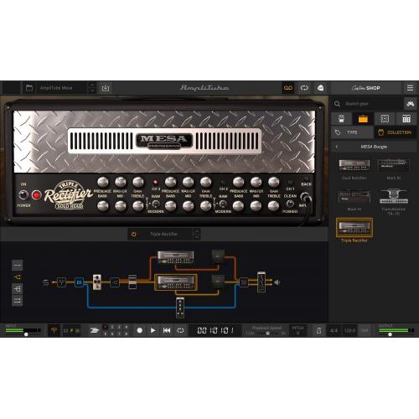
Task: Click the search magnifier icon
Action: (337, 104)
